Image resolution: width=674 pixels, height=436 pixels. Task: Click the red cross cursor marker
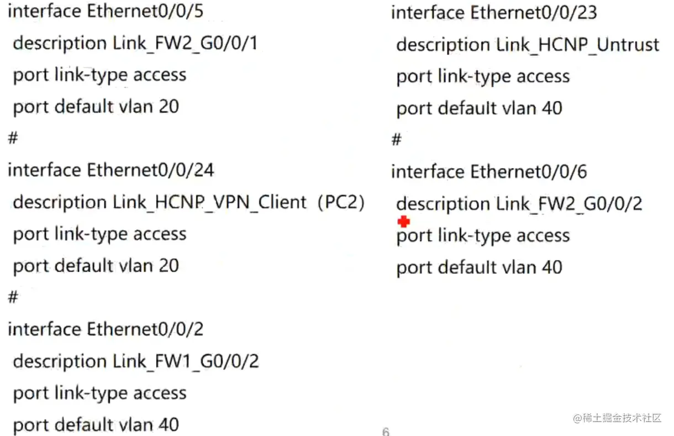pos(404,222)
